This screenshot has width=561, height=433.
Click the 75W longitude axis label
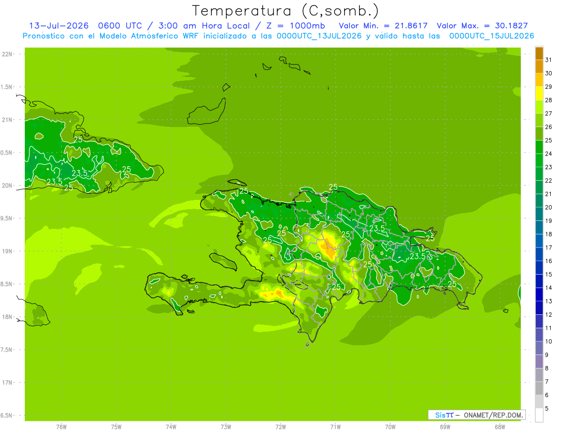click(x=116, y=427)
